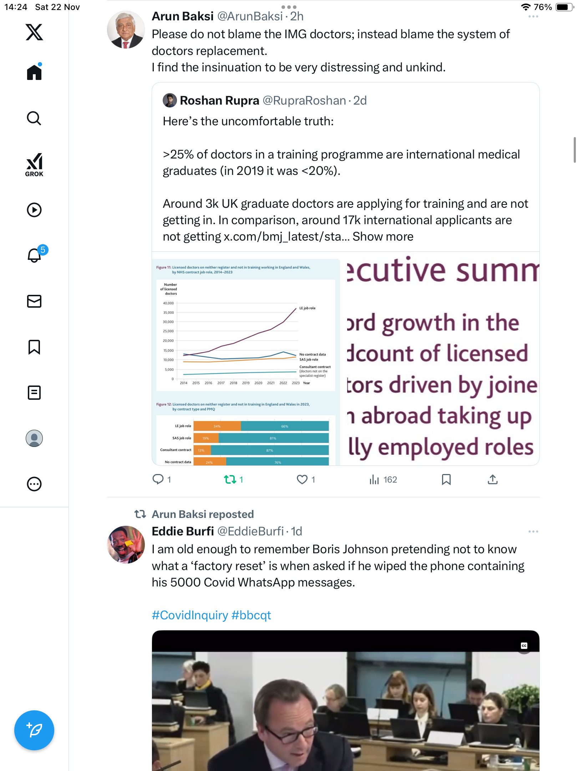This screenshot has height=771, width=578.
Task: Open the Lists sidebar icon
Action: point(34,393)
